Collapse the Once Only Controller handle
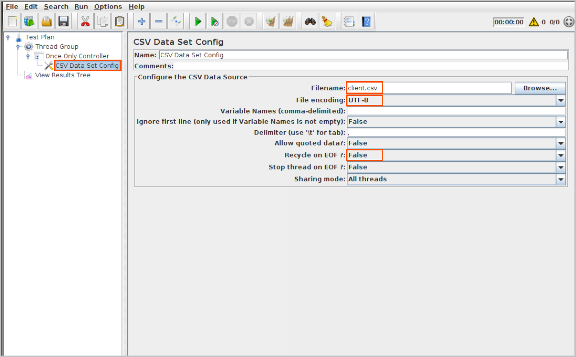This screenshot has height=357, width=576. (29, 56)
